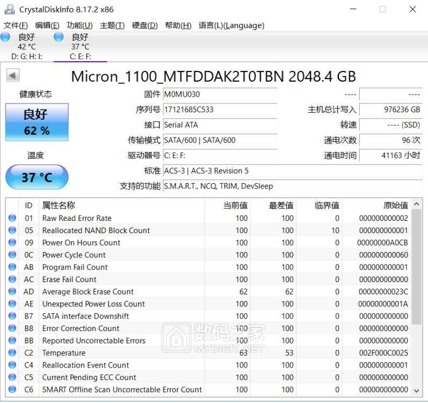Click the SMART list vertical scrollbar thumb

pyautogui.click(x=417, y=267)
